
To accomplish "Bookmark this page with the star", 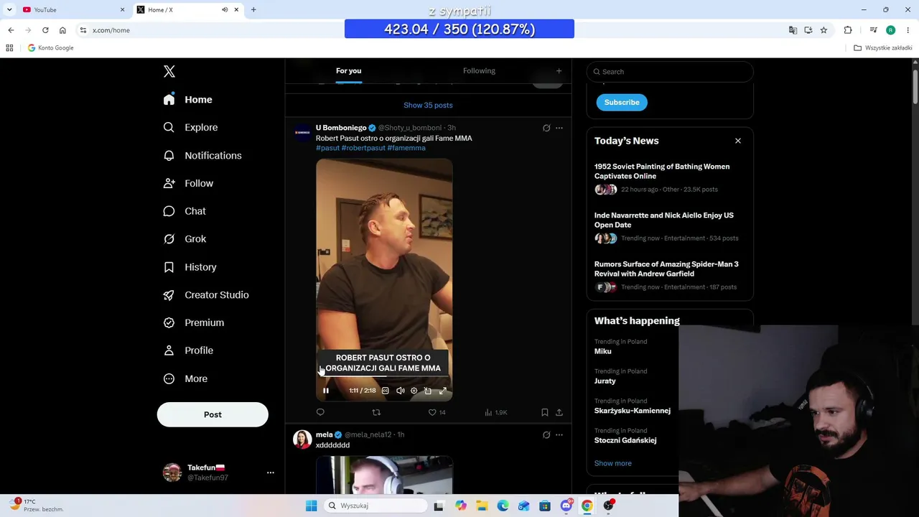I will tap(824, 30).
